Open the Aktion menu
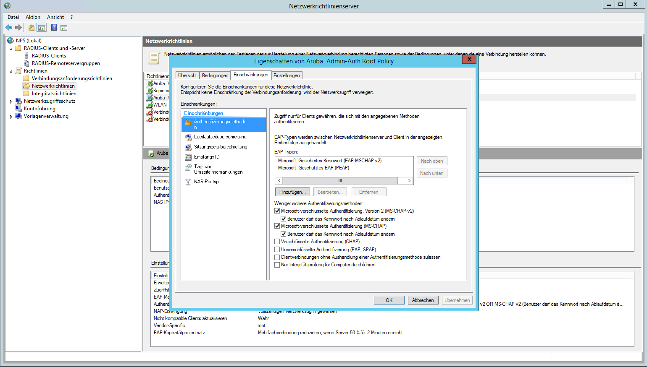Screen dimensions: 647x367 click(x=33, y=17)
